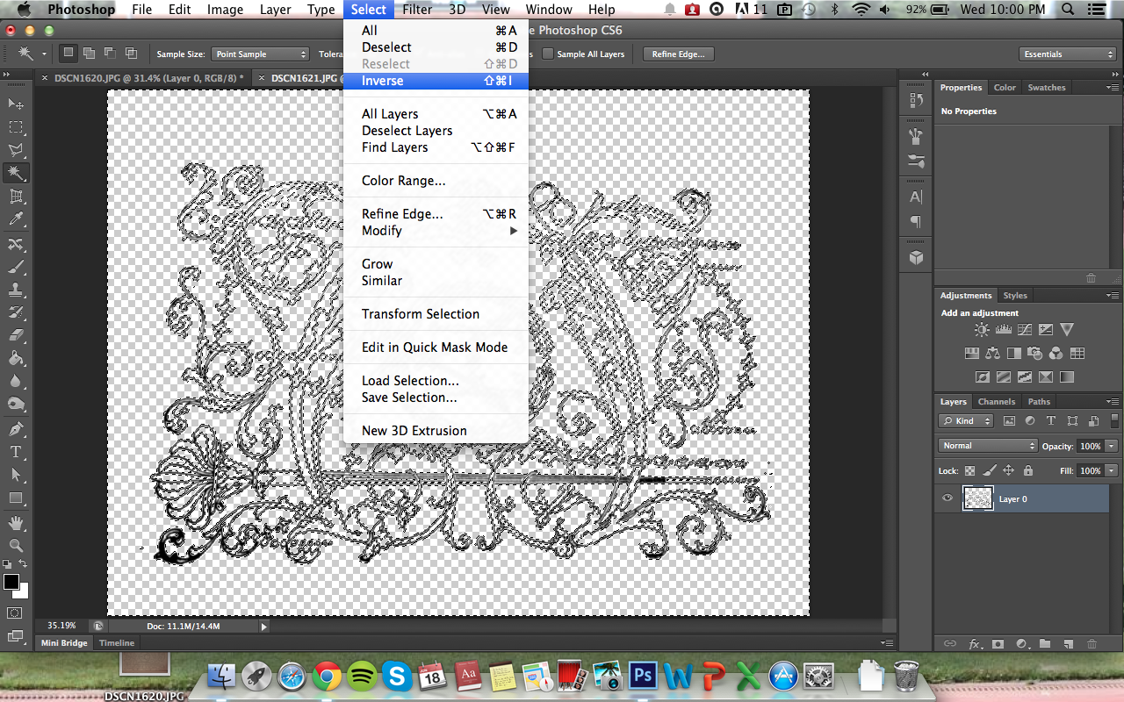Select the Clone Stamp tool
Screen dimensions: 1124x702
click(16, 290)
